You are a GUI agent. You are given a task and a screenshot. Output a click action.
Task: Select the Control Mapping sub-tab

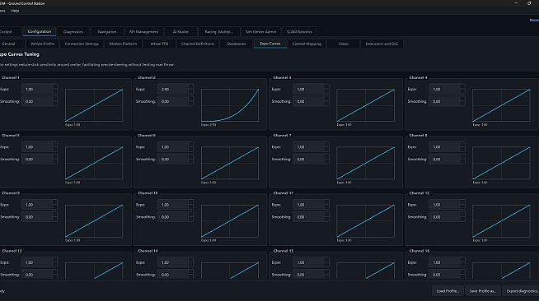307,44
